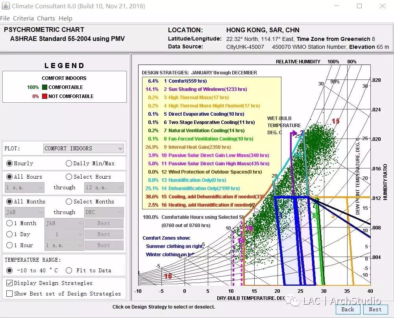Click the red zone number 15 on chart

335,121
